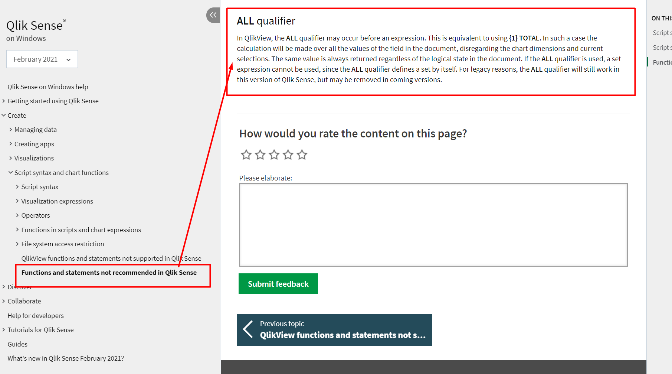Click the Previous topic left arrow icon
This screenshot has height=374, width=672.
tap(248, 329)
